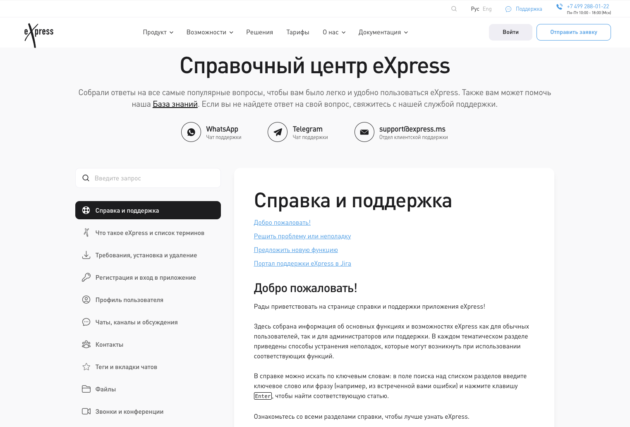
Task: Switch language to Eng
Action: [487, 9]
